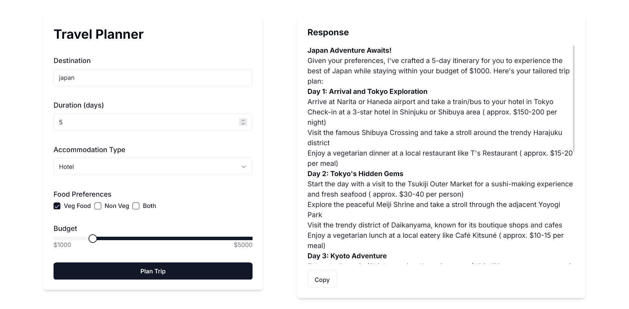Focus the Destination field containing japan
The height and width of the screenshot is (309, 629).
(x=153, y=78)
